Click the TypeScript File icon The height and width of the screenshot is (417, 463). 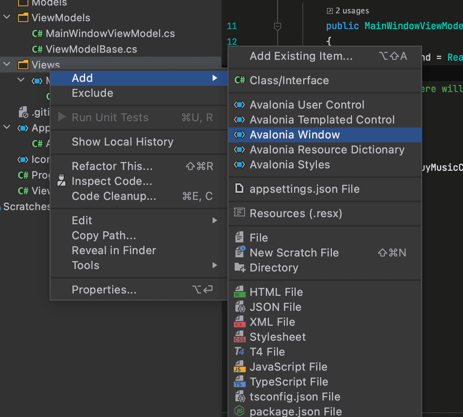pos(239,382)
